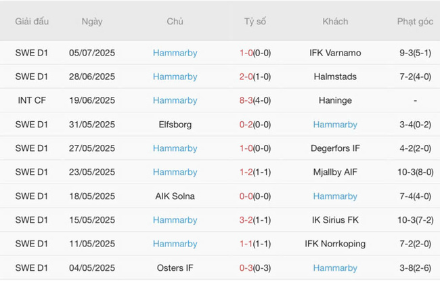Click the Haninge away team name
440x281 pixels.
(x=335, y=100)
